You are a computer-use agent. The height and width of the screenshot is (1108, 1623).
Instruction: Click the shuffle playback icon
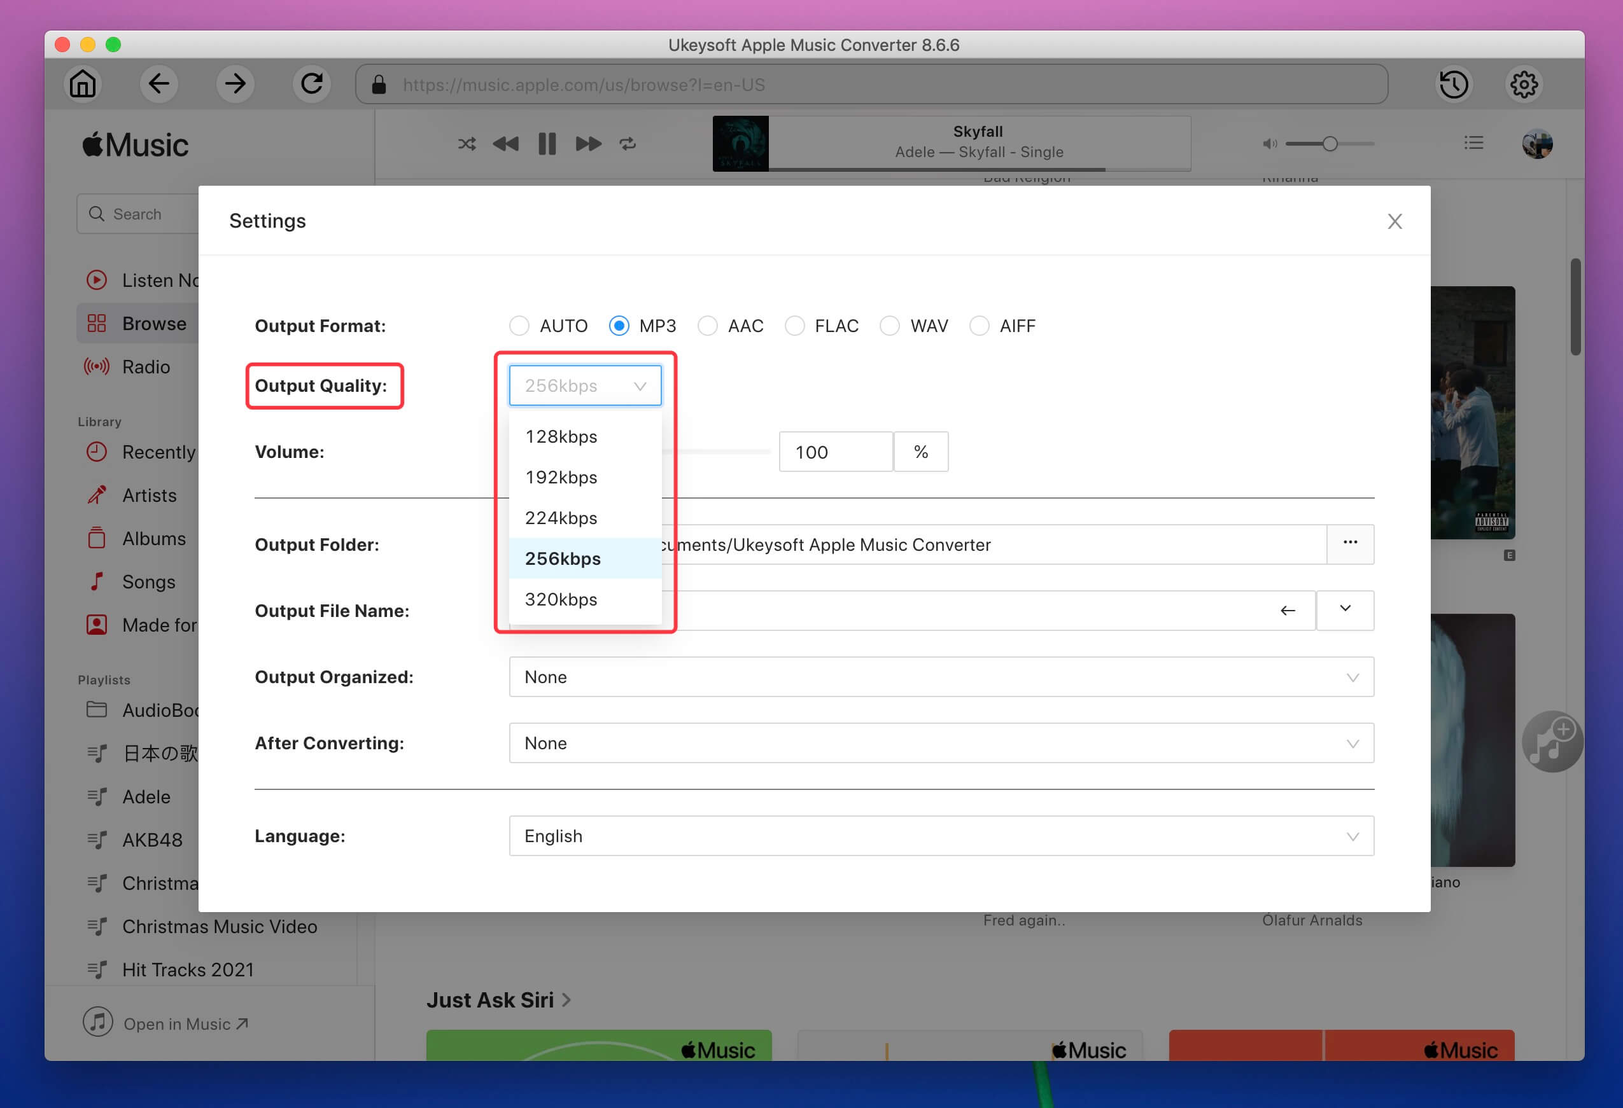465,144
